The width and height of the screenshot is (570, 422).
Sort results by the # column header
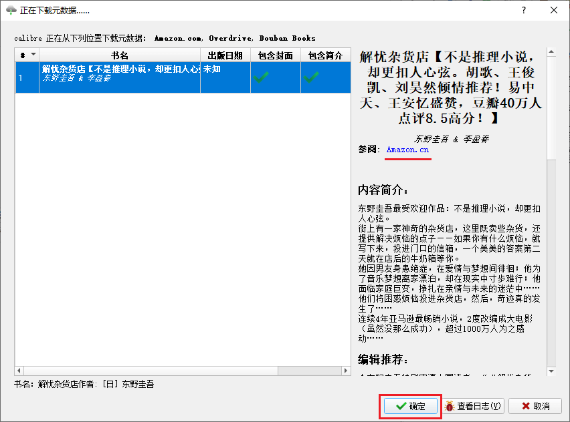(x=27, y=55)
